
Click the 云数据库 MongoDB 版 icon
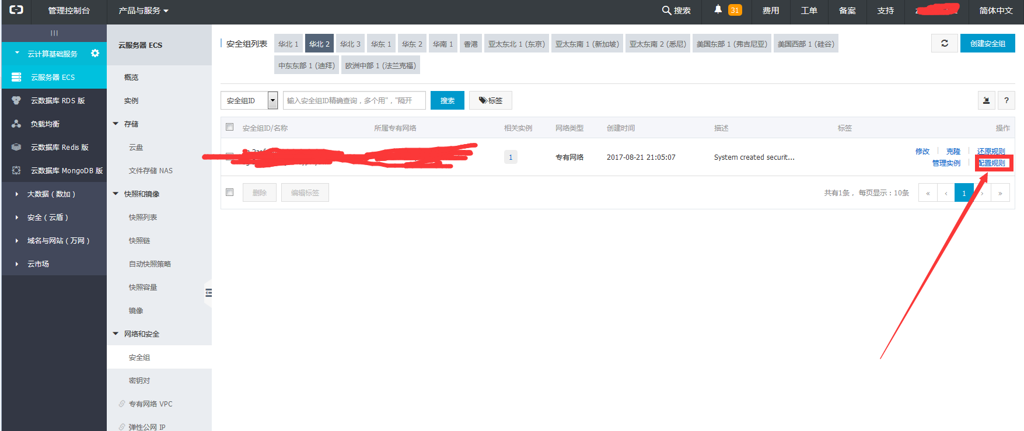(x=16, y=170)
